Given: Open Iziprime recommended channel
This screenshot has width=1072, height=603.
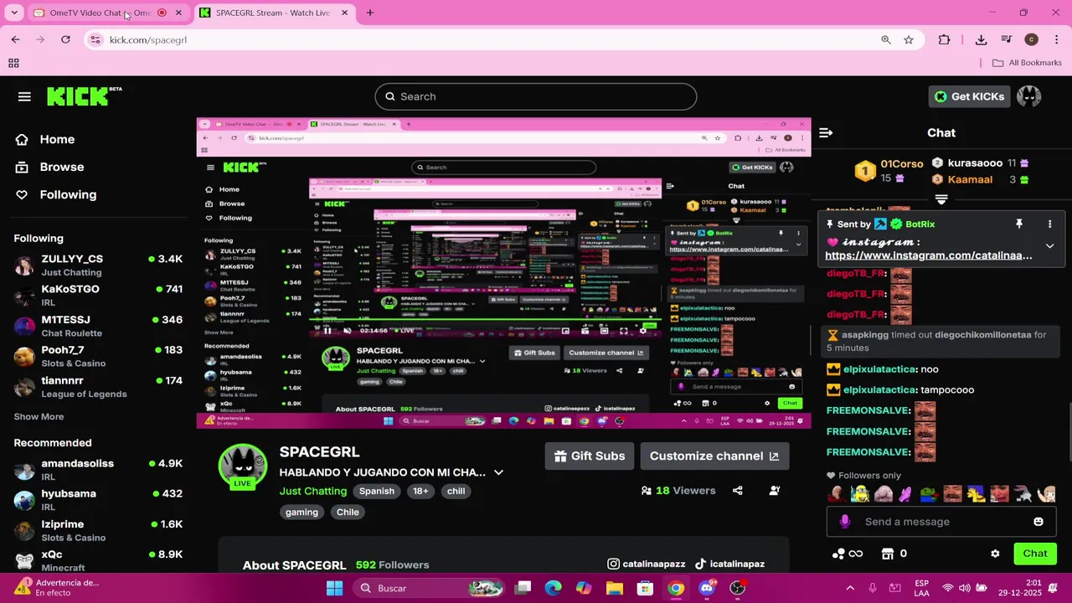Looking at the screenshot, I should 98,530.
